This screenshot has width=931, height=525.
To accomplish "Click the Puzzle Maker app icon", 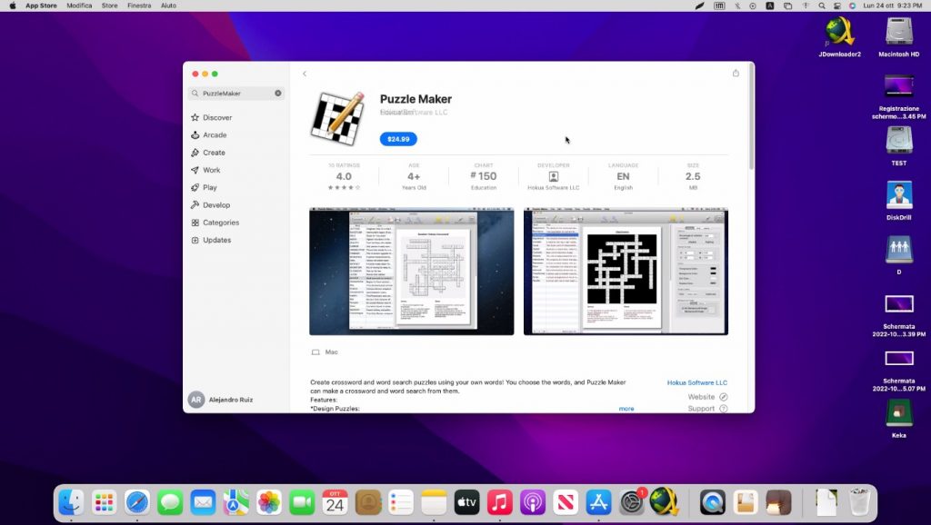I will pos(337,114).
